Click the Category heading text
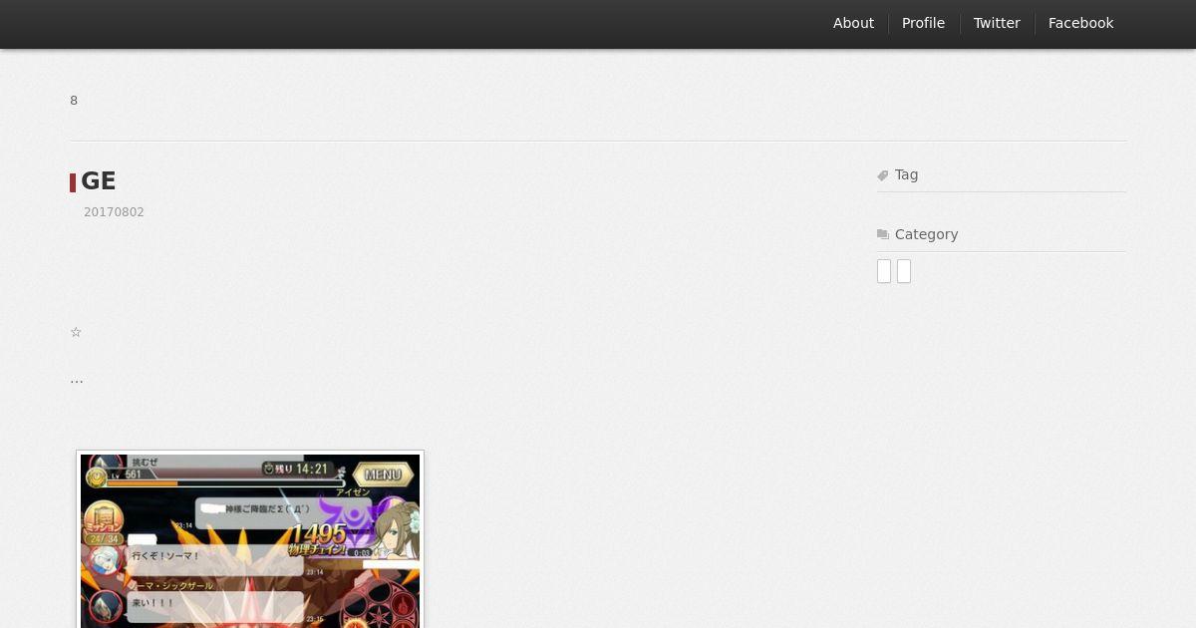 point(926,234)
